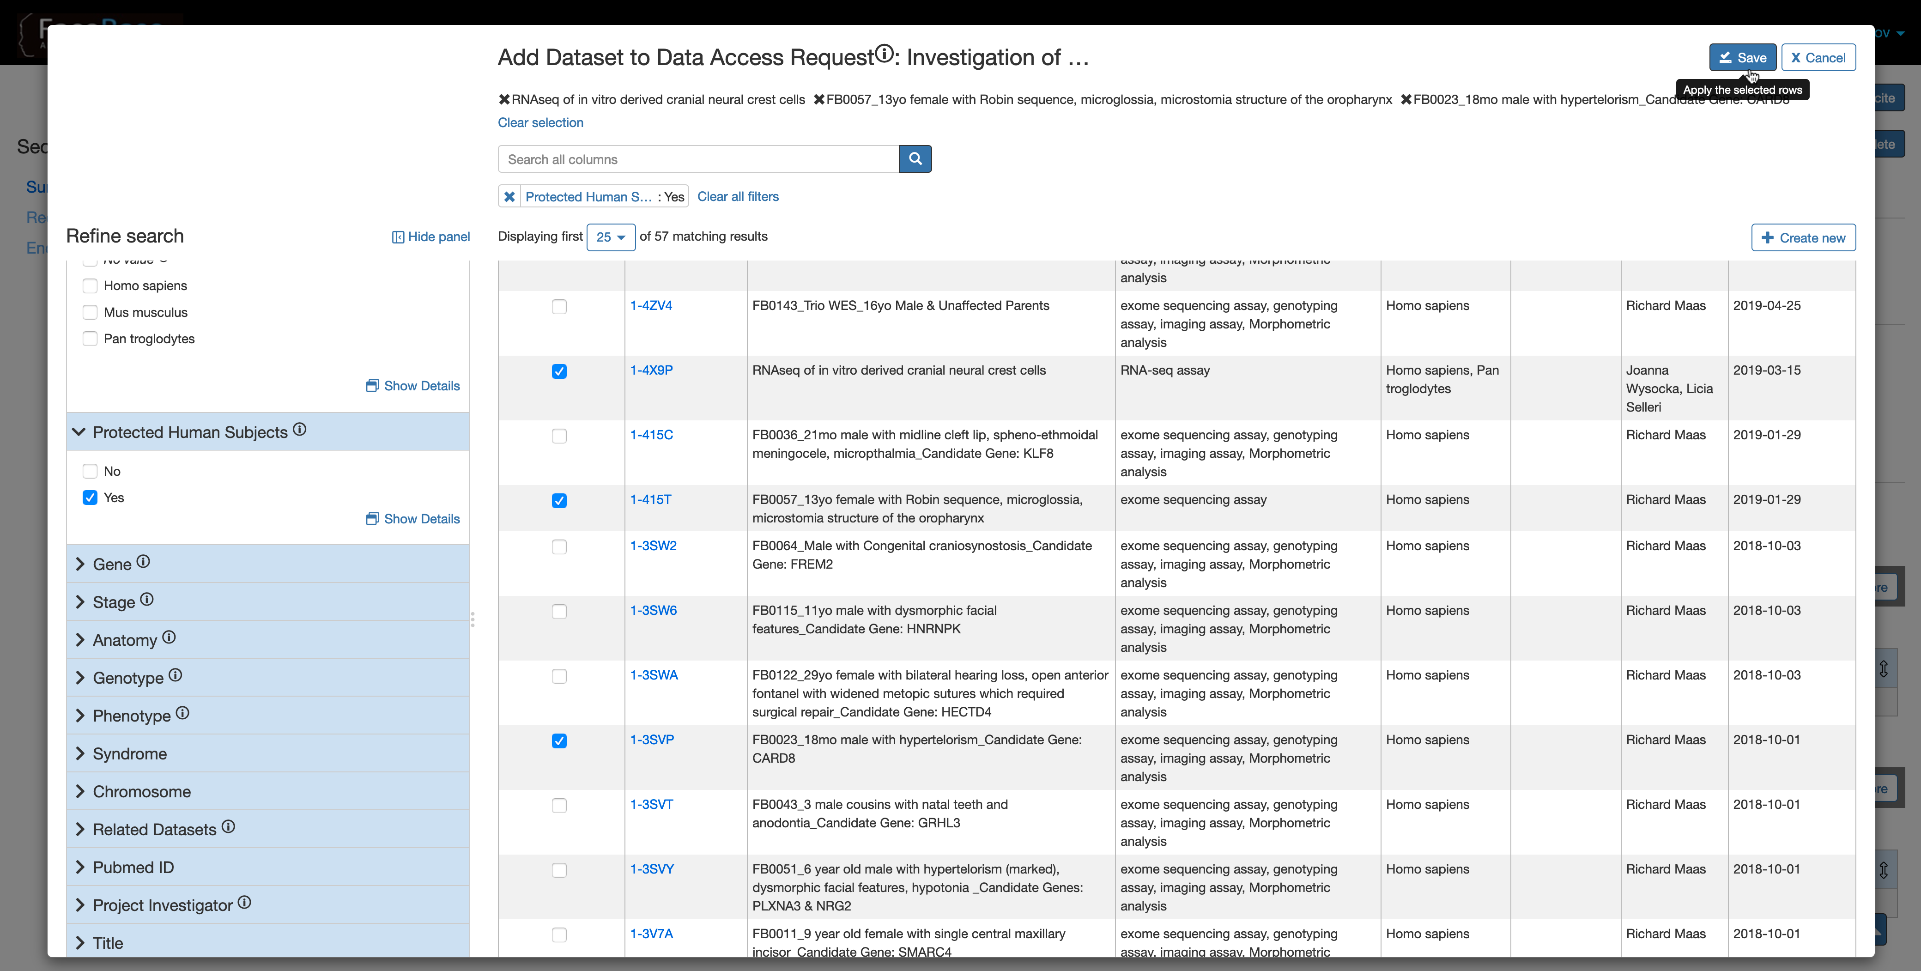Select row 1-3SW6 checkbox
The width and height of the screenshot is (1921, 971).
pyautogui.click(x=559, y=612)
